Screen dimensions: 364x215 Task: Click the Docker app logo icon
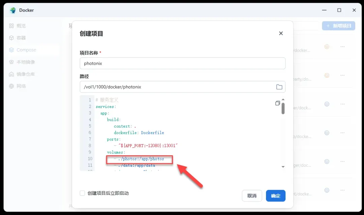pos(13,10)
